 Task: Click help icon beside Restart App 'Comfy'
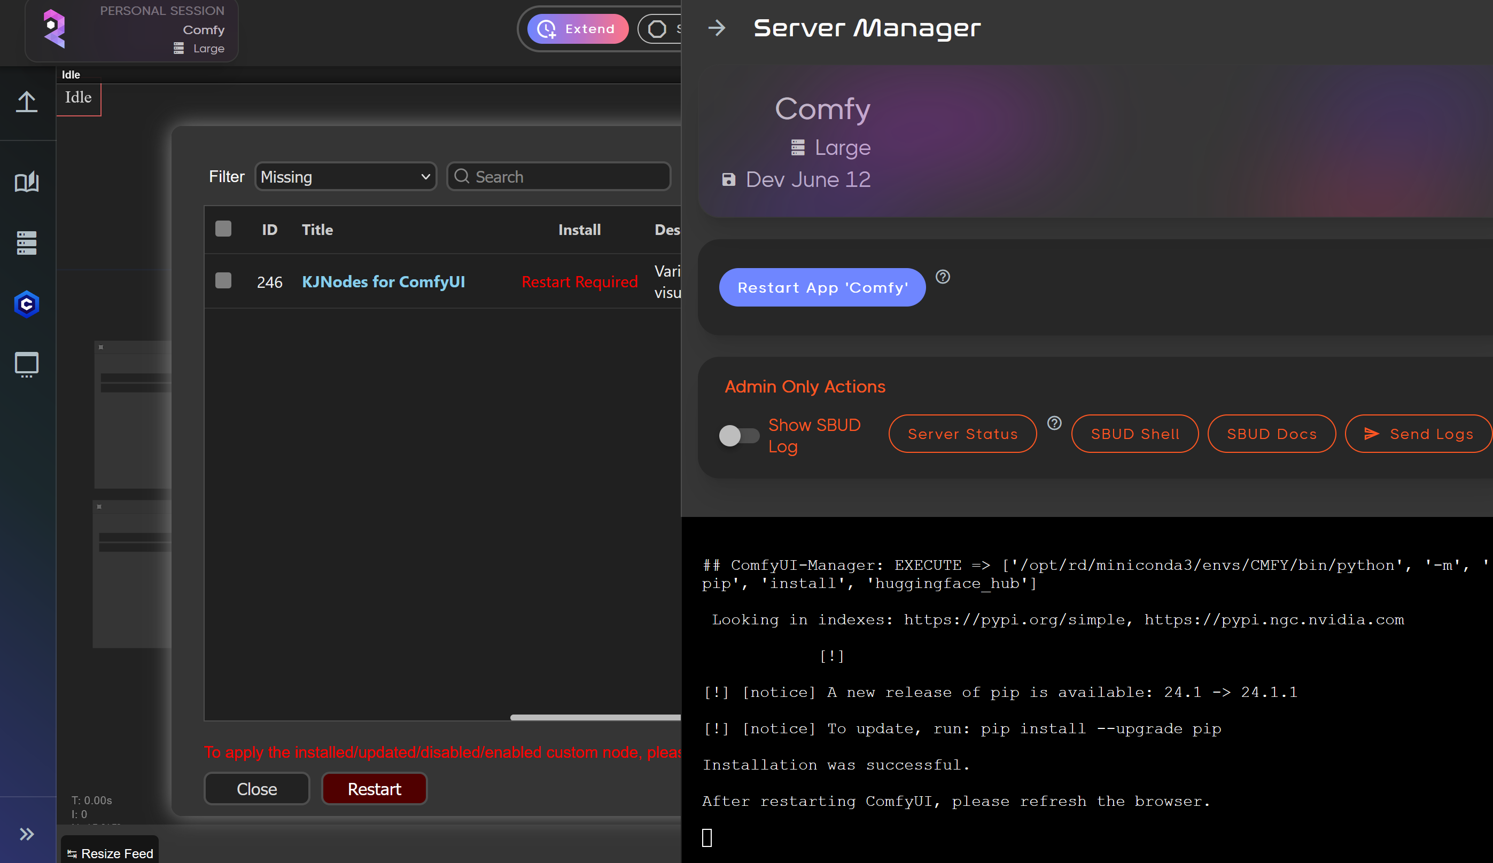(x=943, y=277)
